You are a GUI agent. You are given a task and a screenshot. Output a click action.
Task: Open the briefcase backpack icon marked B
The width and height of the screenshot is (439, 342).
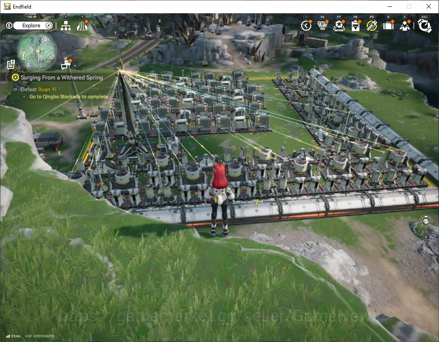point(389,26)
